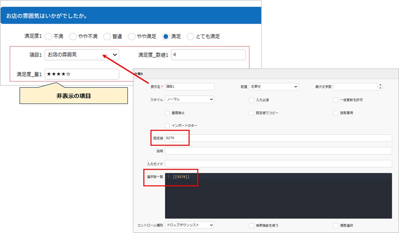The width and height of the screenshot is (399, 233).
Task: Enable the 入力必須 checkbox
Action: tap(252, 100)
